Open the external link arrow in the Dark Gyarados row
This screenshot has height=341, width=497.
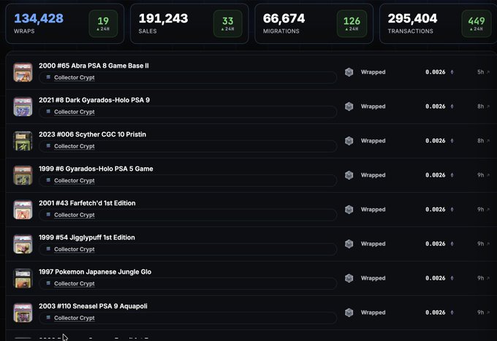tap(488, 107)
